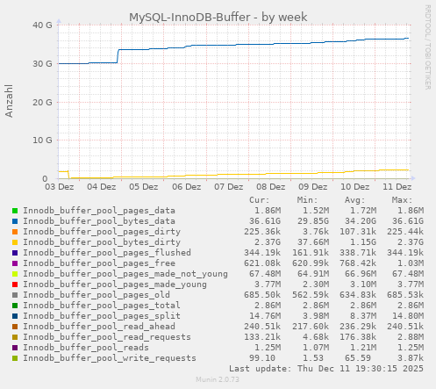Select the Innodb_buffer_pool_pages_data label
Screen dimensions: 436x389
99,211
